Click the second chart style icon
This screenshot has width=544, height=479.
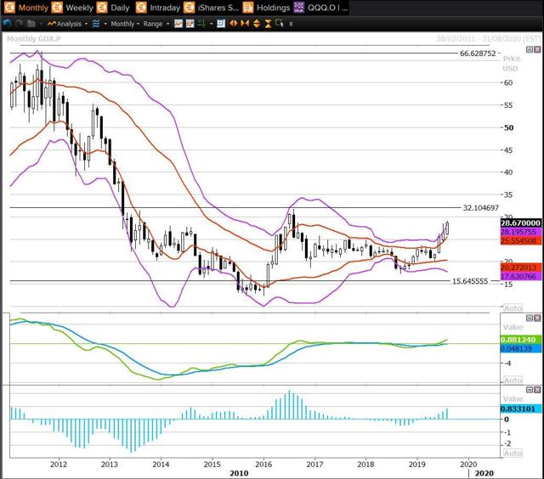pyautogui.click(x=190, y=24)
